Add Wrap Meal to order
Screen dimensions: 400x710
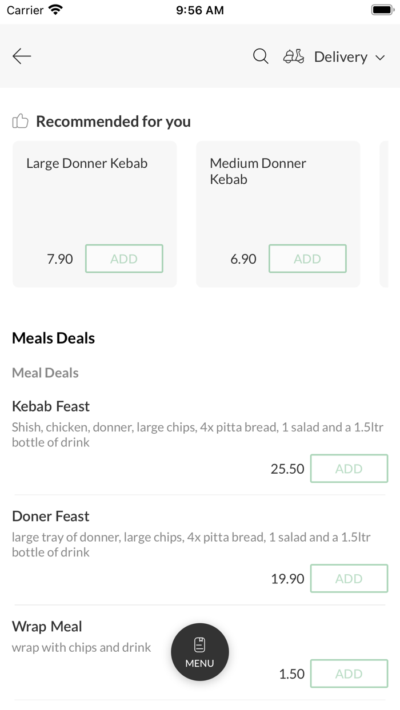coord(349,674)
